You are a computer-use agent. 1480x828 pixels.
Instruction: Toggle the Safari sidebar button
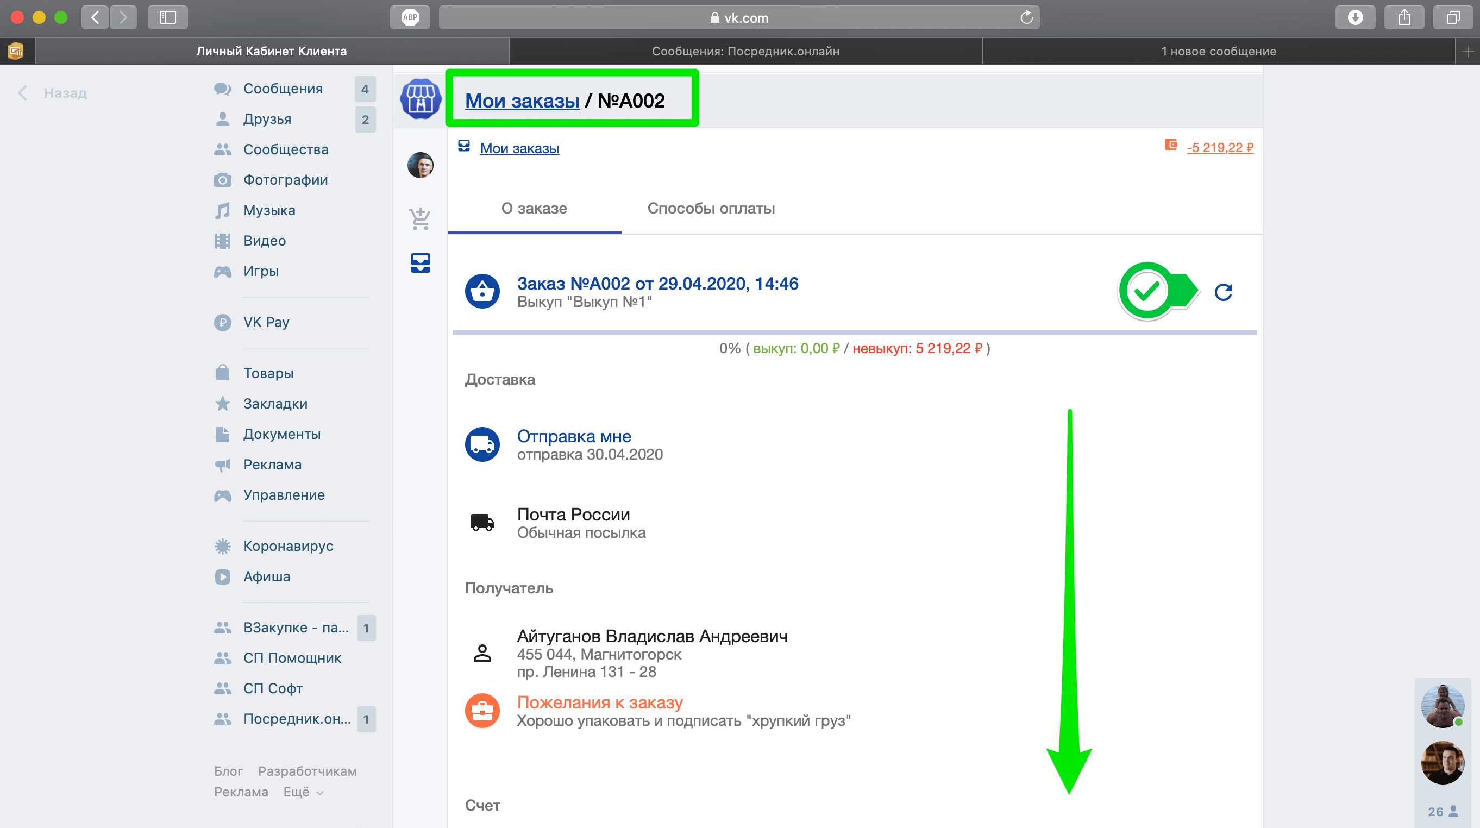click(x=167, y=17)
